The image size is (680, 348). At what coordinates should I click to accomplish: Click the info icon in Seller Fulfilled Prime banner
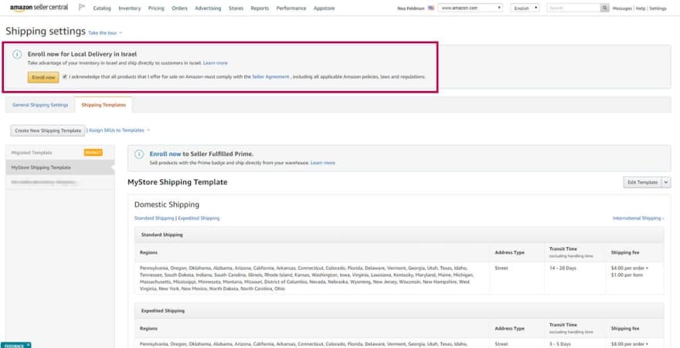139,154
